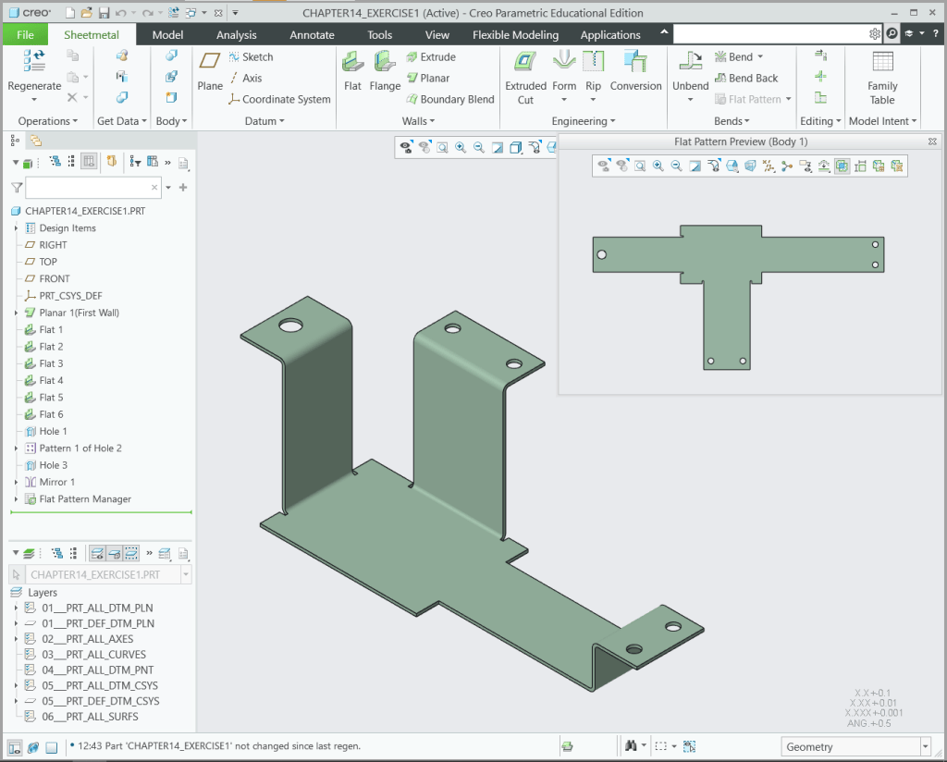Open the Flexible Modeling tab
The image size is (947, 762).
tap(515, 34)
